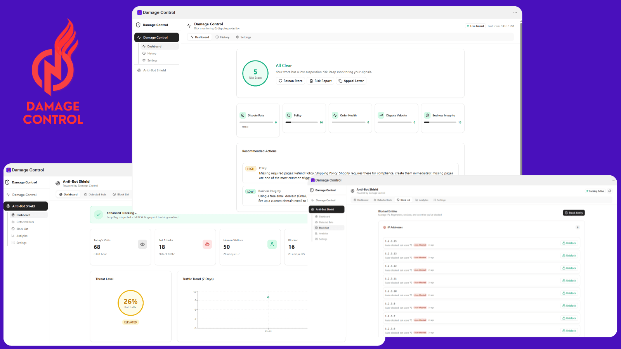Click the LOW priority badge
621x349 pixels.
pyautogui.click(x=250, y=192)
